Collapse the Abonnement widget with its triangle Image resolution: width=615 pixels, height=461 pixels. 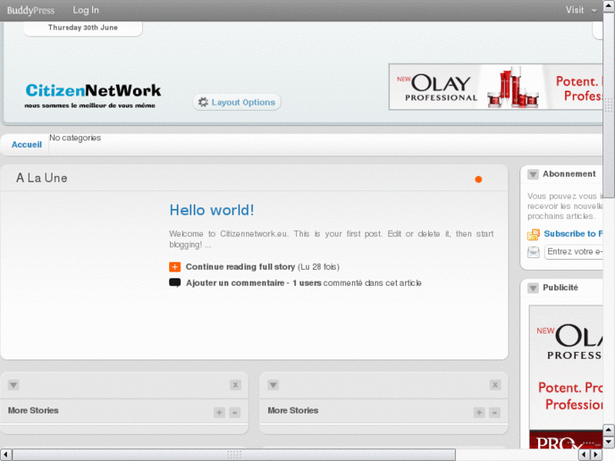[x=533, y=174]
